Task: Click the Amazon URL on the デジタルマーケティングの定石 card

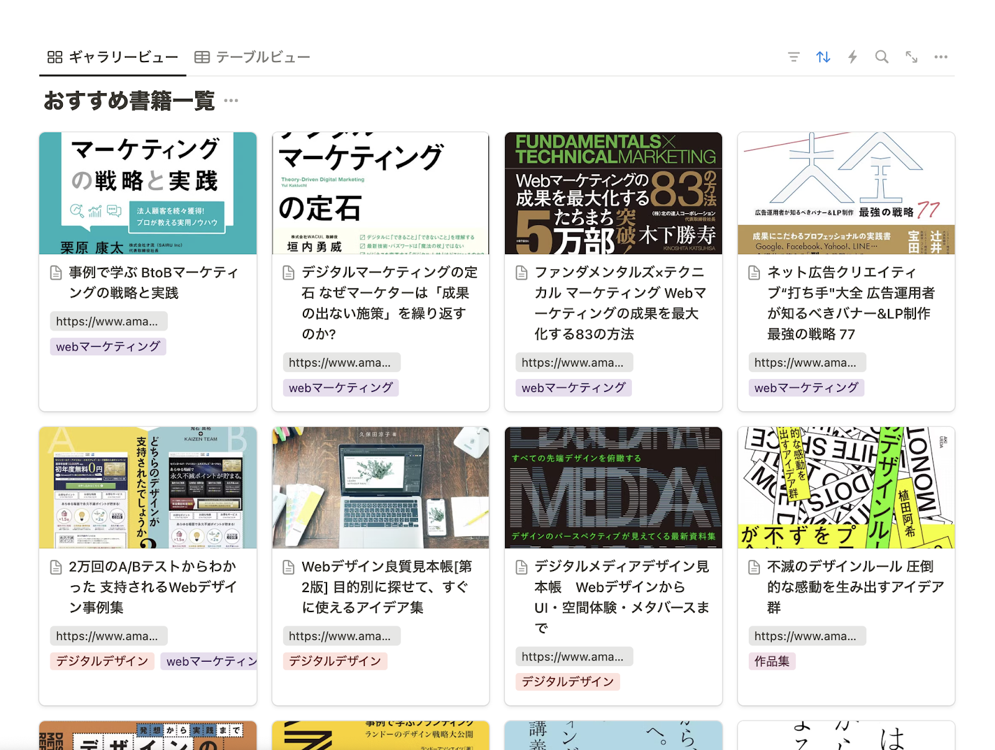Action: click(x=341, y=362)
